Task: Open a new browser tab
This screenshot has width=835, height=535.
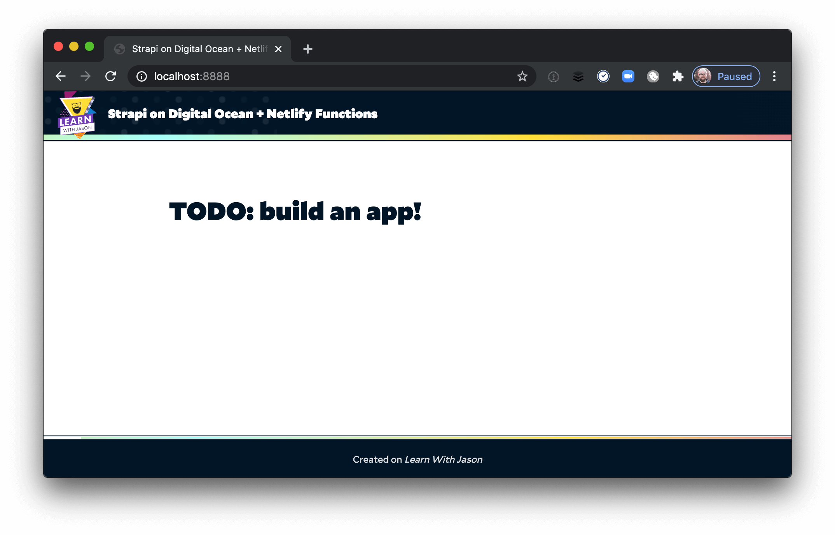Action: click(x=308, y=49)
